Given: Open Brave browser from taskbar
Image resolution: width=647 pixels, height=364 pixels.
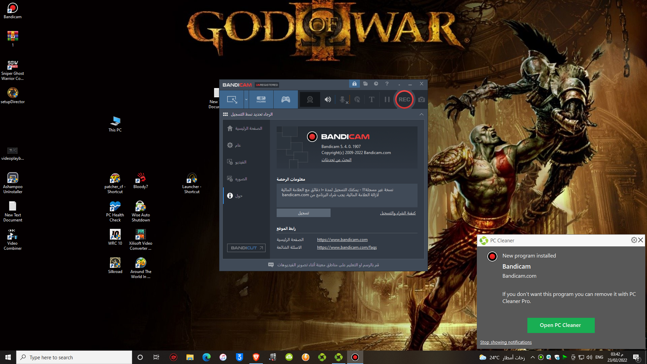Looking at the screenshot, I should [256, 357].
